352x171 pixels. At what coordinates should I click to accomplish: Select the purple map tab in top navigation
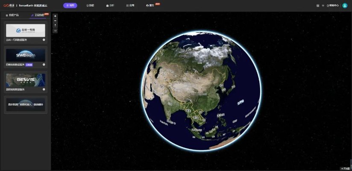pyautogui.click(x=70, y=6)
